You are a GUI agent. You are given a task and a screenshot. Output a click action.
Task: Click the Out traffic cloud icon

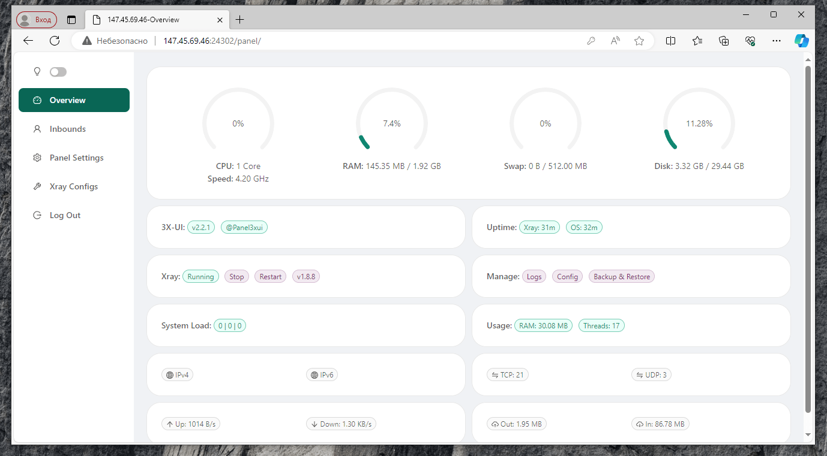pyautogui.click(x=495, y=423)
